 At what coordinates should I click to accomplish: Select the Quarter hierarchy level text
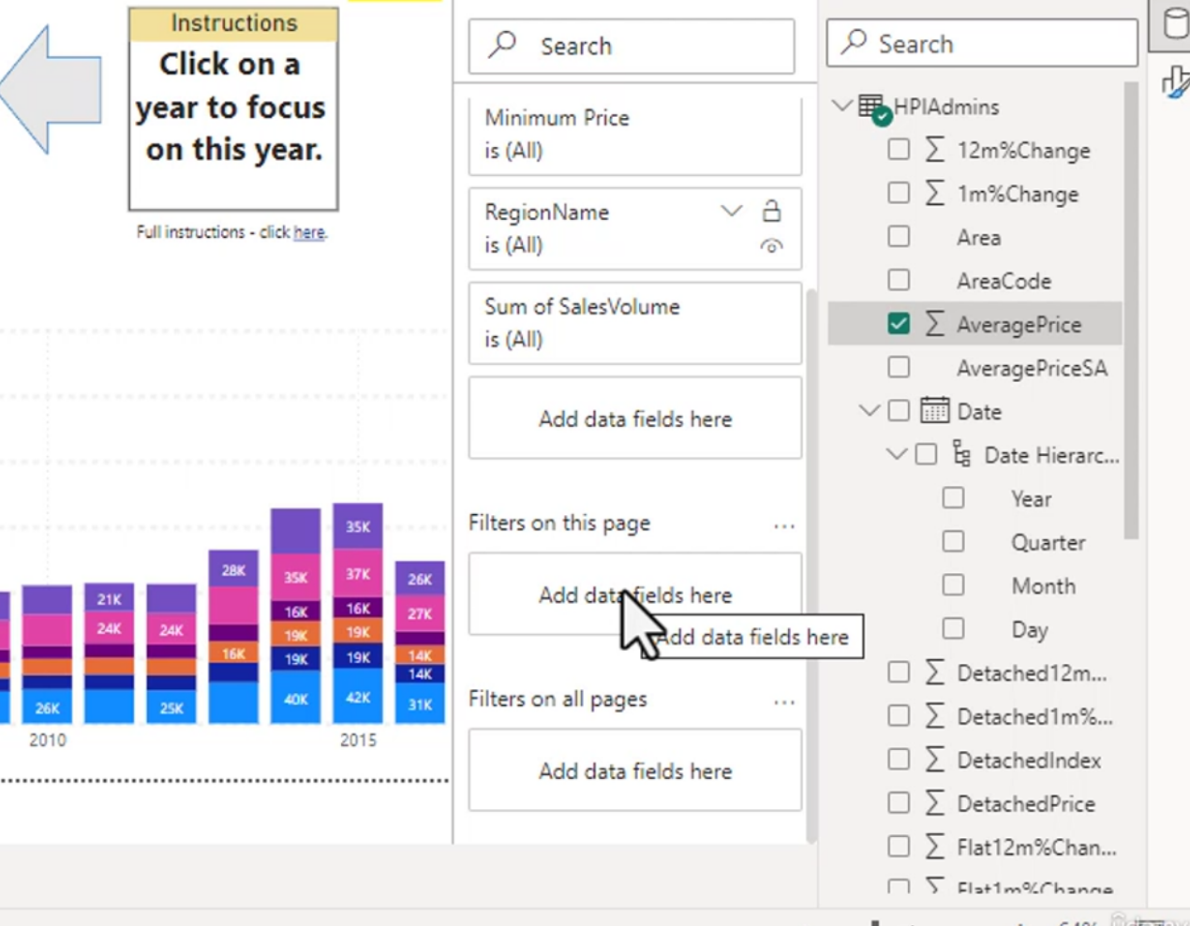click(1048, 542)
